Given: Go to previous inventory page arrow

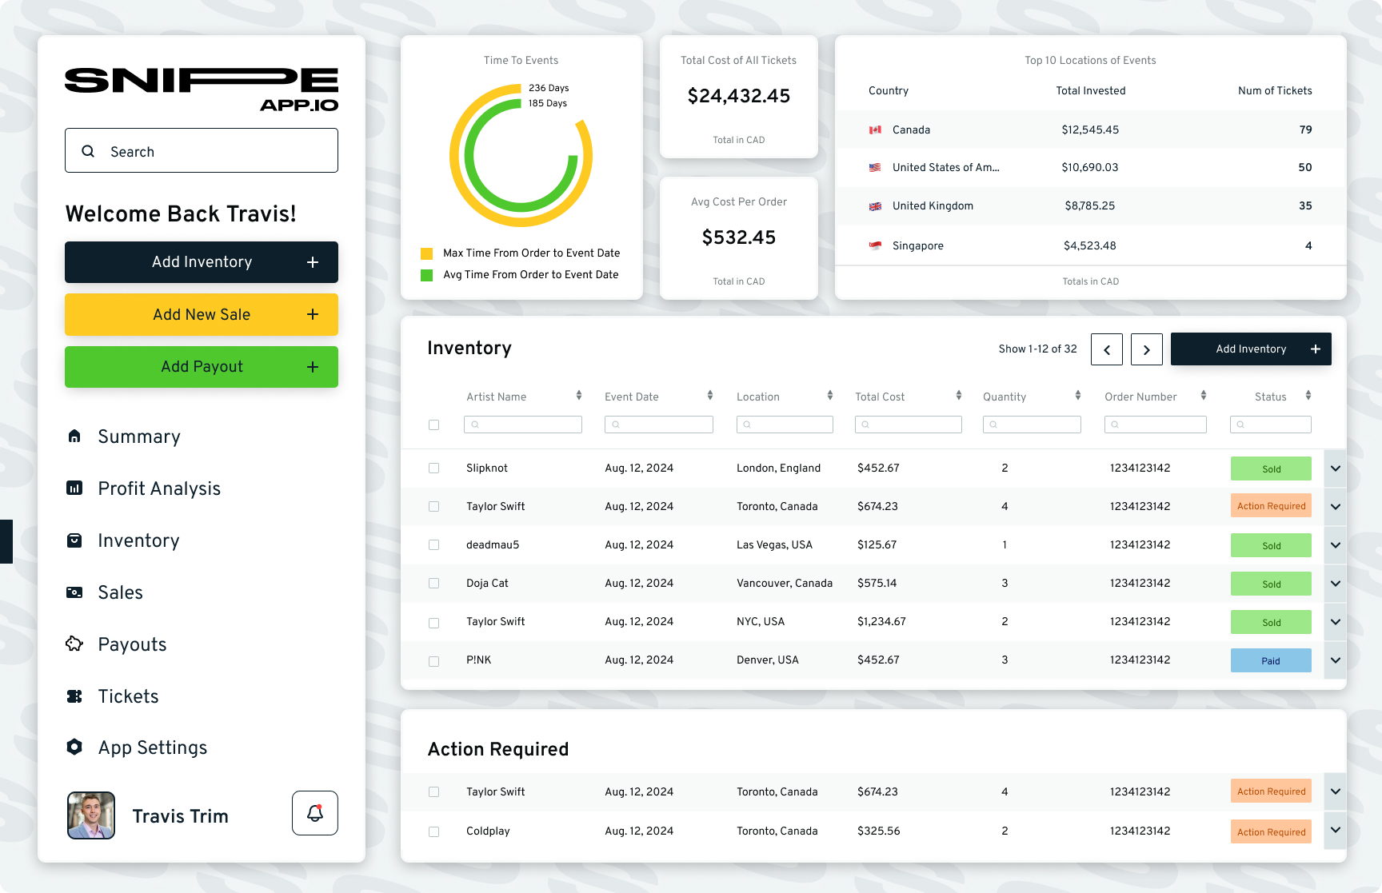Looking at the screenshot, I should click(1107, 349).
